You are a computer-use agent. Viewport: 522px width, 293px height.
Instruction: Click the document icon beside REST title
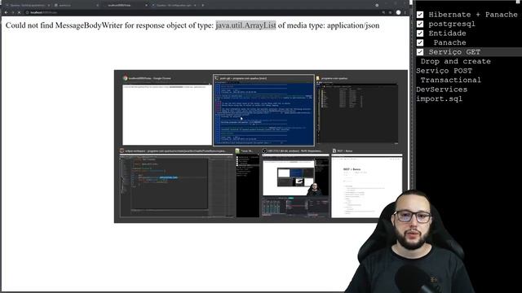(x=334, y=151)
